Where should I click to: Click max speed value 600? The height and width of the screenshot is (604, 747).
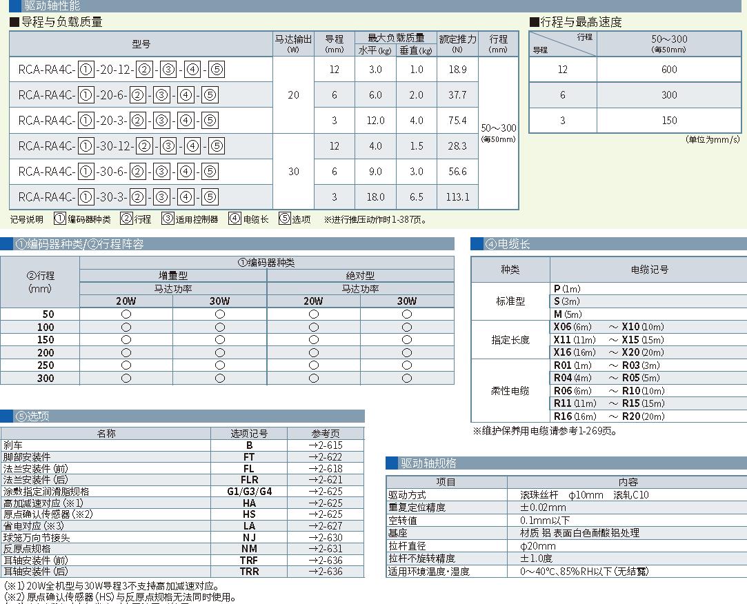(x=669, y=70)
